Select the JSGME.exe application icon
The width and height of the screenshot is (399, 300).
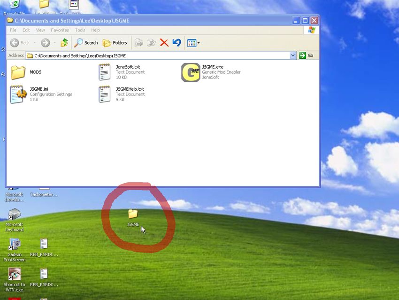(x=191, y=72)
